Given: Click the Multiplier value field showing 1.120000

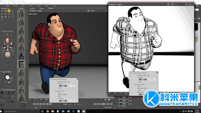Looking at the screenshot, I should click(72, 86).
